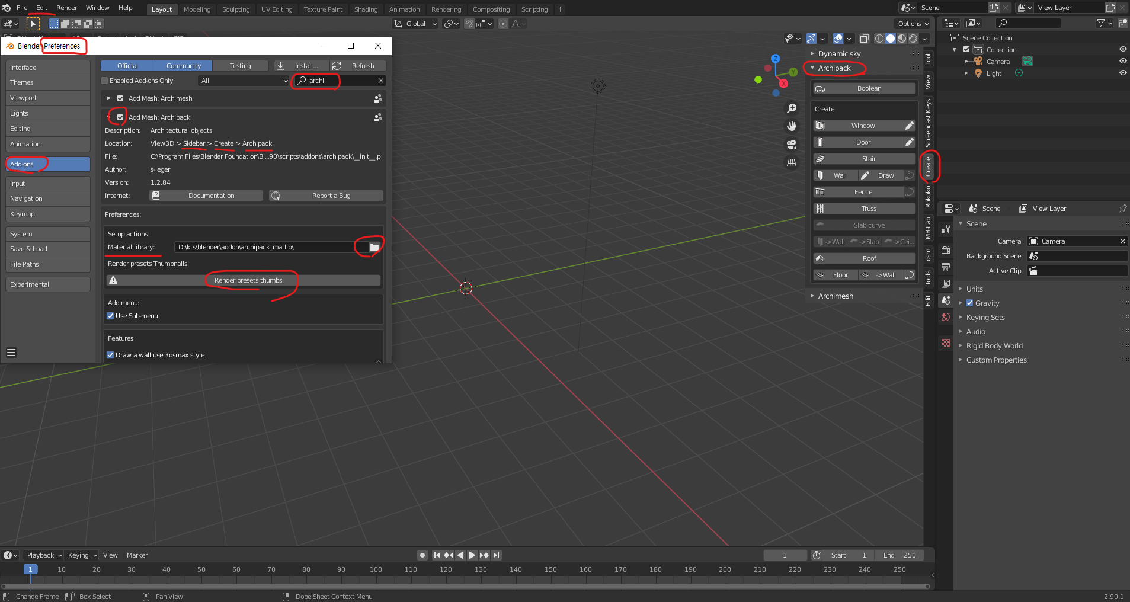Toggle auto keying record button

(x=422, y=555)
